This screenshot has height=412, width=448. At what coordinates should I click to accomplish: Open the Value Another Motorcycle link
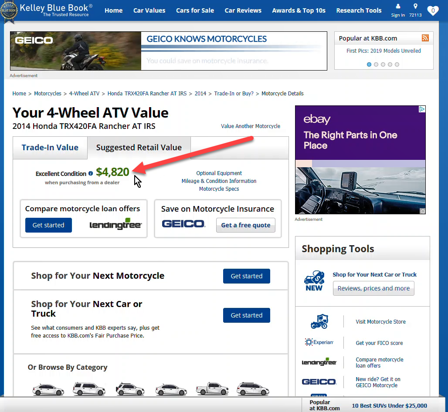(x=251, y=126)
